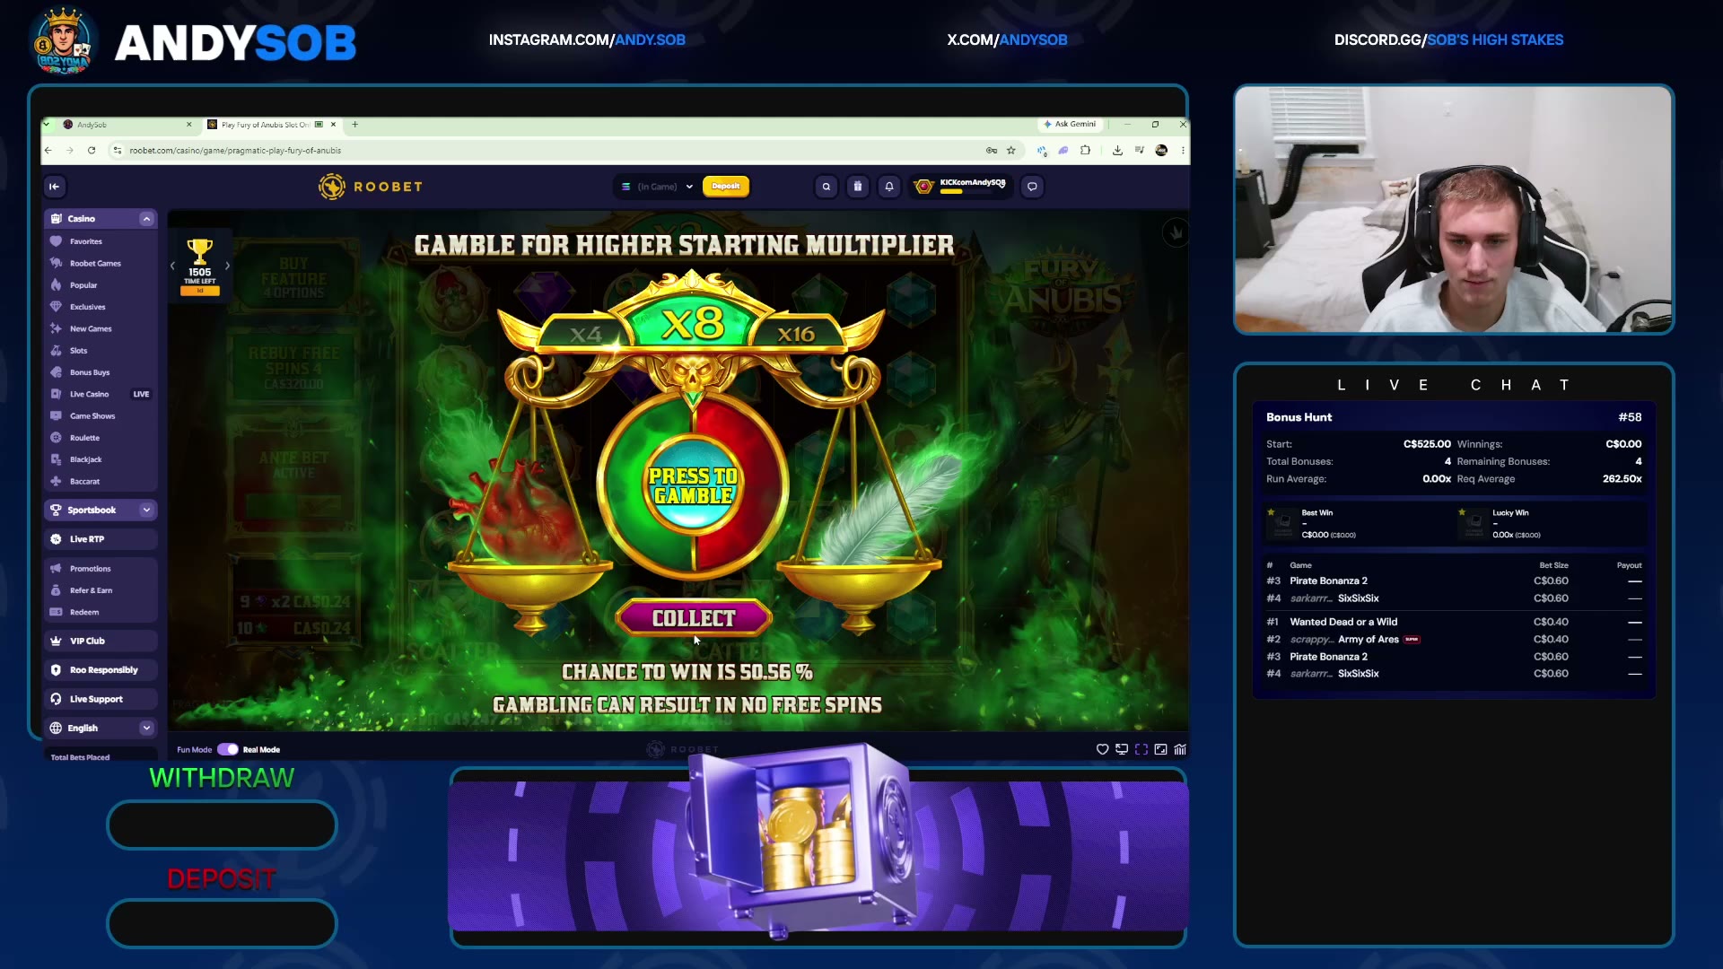This screenshot has height=969, width=1723.
Task: Open Live RTP page
Action: (101, 539)
